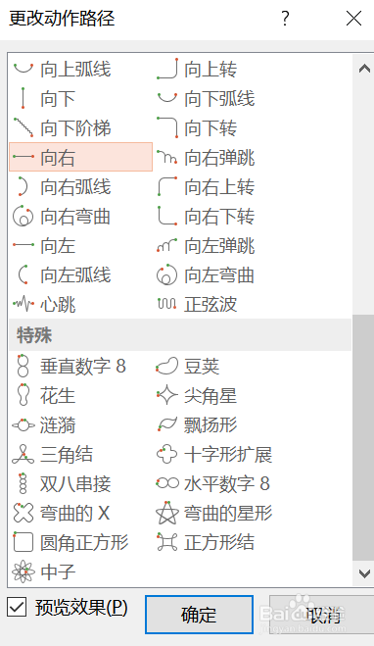Pick the 水平数字 8 path icon
374x646 pixels.
pos(167,483)
